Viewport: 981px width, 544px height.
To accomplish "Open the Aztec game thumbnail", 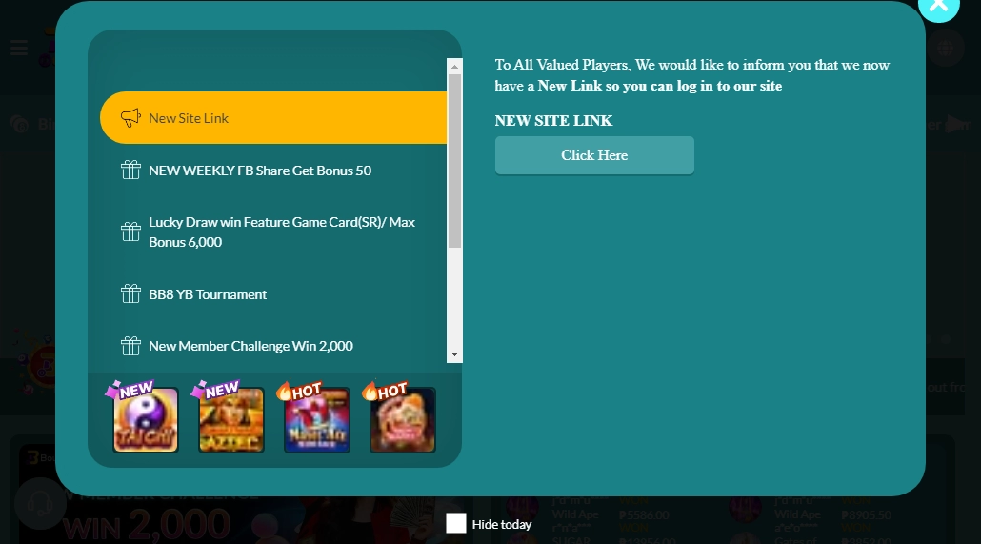I will (231, 419).
